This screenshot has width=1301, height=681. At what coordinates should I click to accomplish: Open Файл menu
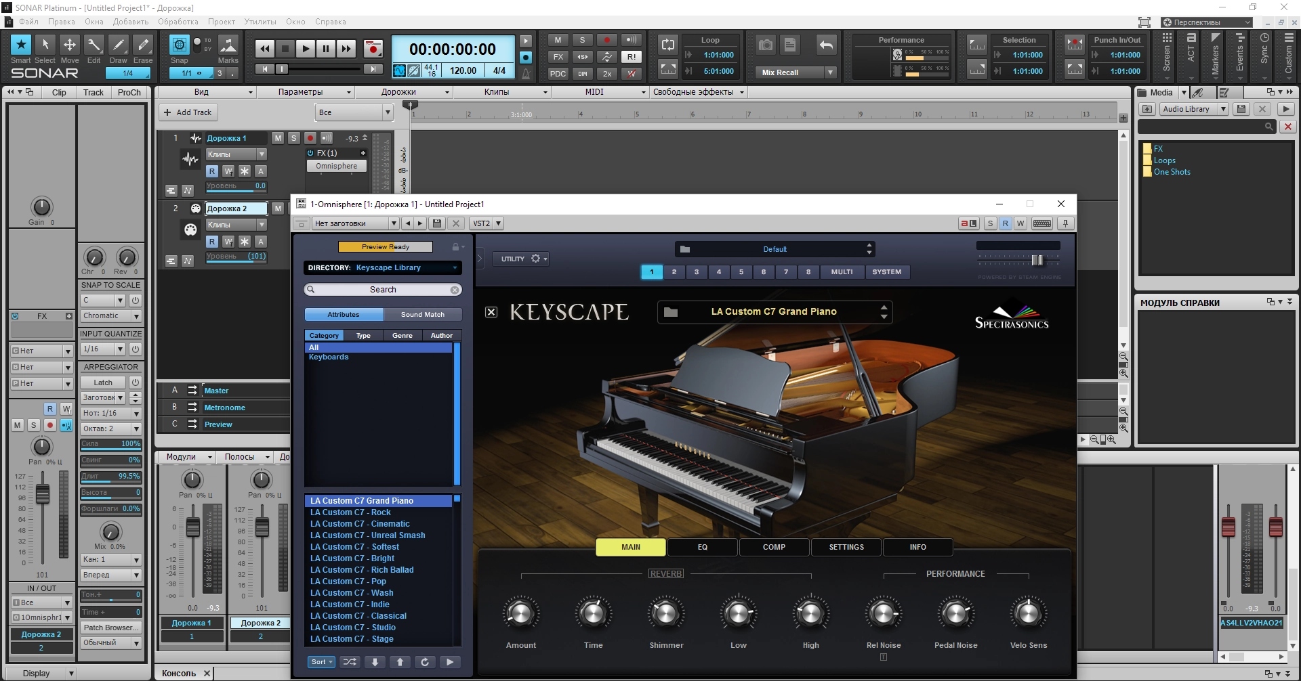[x=28, y=22]
